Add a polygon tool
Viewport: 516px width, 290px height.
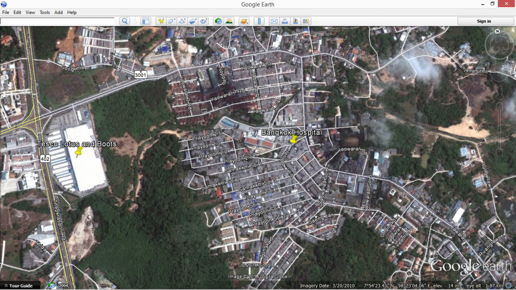(172, 21)
